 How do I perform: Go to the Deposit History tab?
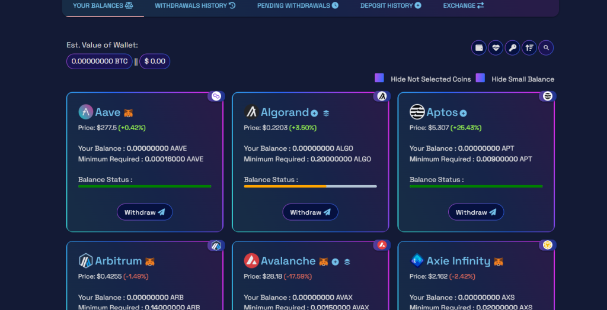click(x=391, y=6)
